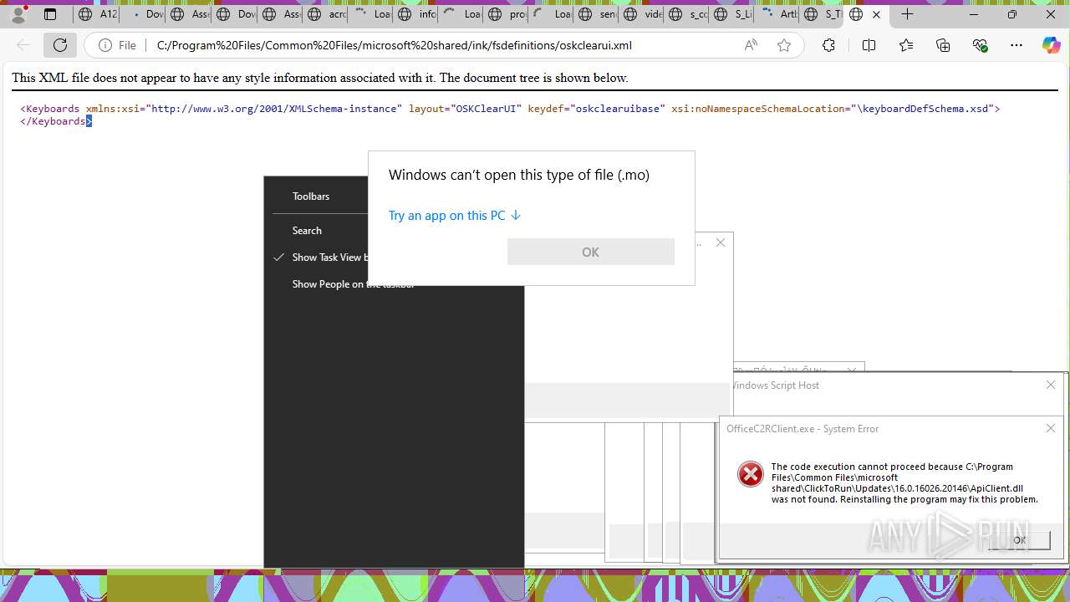Click the ApiClient.dll error message text
The image size is (1070, 602).
[x=904, y=483]
